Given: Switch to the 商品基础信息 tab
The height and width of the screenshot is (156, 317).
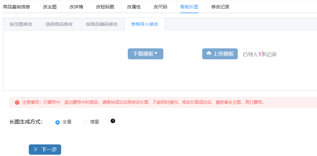Looking at the screenshot, I should coord(16,7).
